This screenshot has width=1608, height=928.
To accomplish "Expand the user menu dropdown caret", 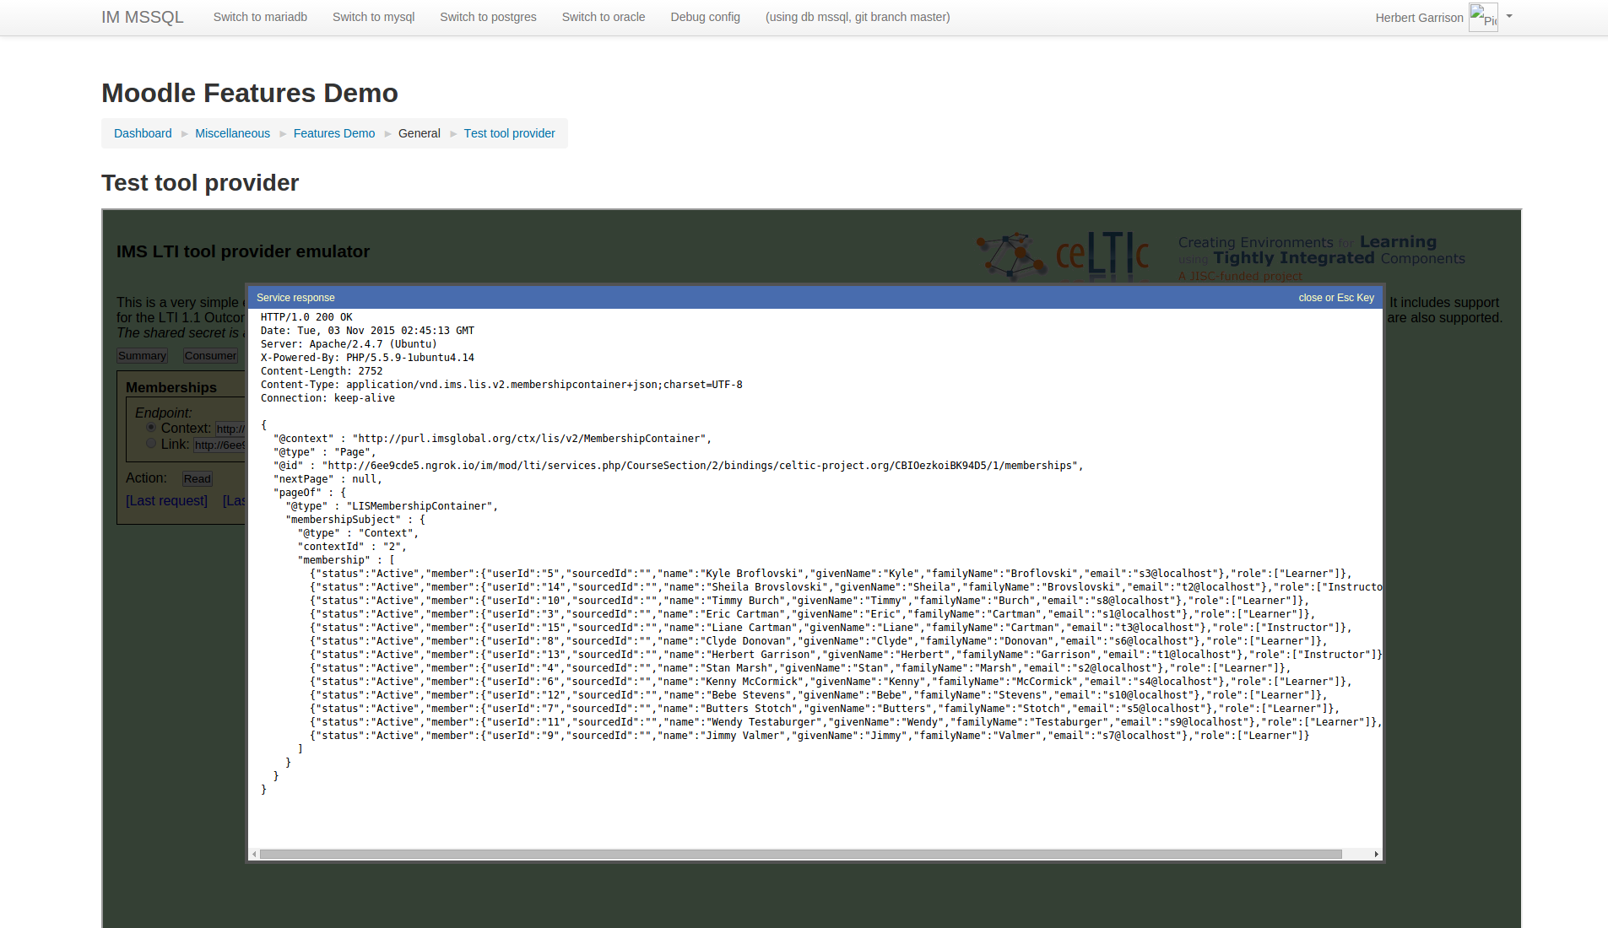I will 1509,16.
